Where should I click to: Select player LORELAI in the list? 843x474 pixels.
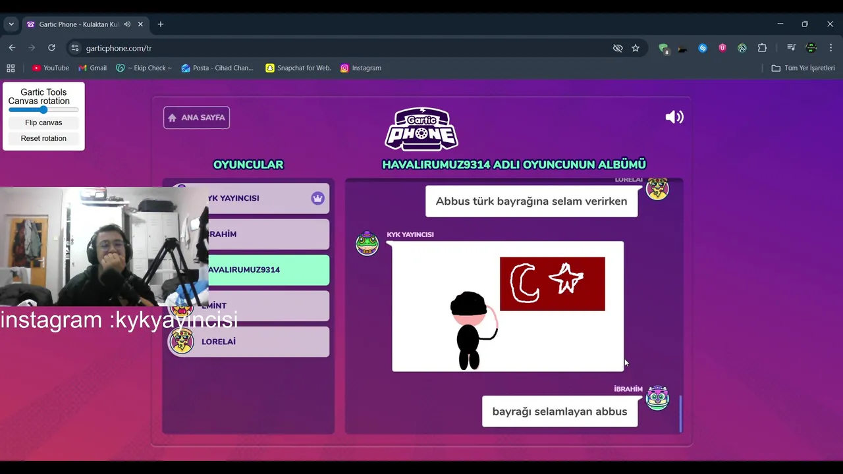(x=249, y=342)
